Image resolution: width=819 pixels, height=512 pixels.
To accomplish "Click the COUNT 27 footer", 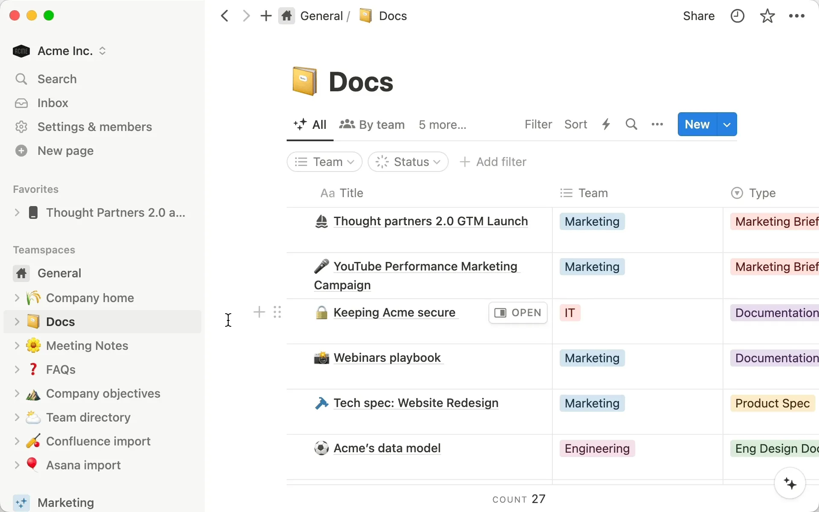I will 519,499.
